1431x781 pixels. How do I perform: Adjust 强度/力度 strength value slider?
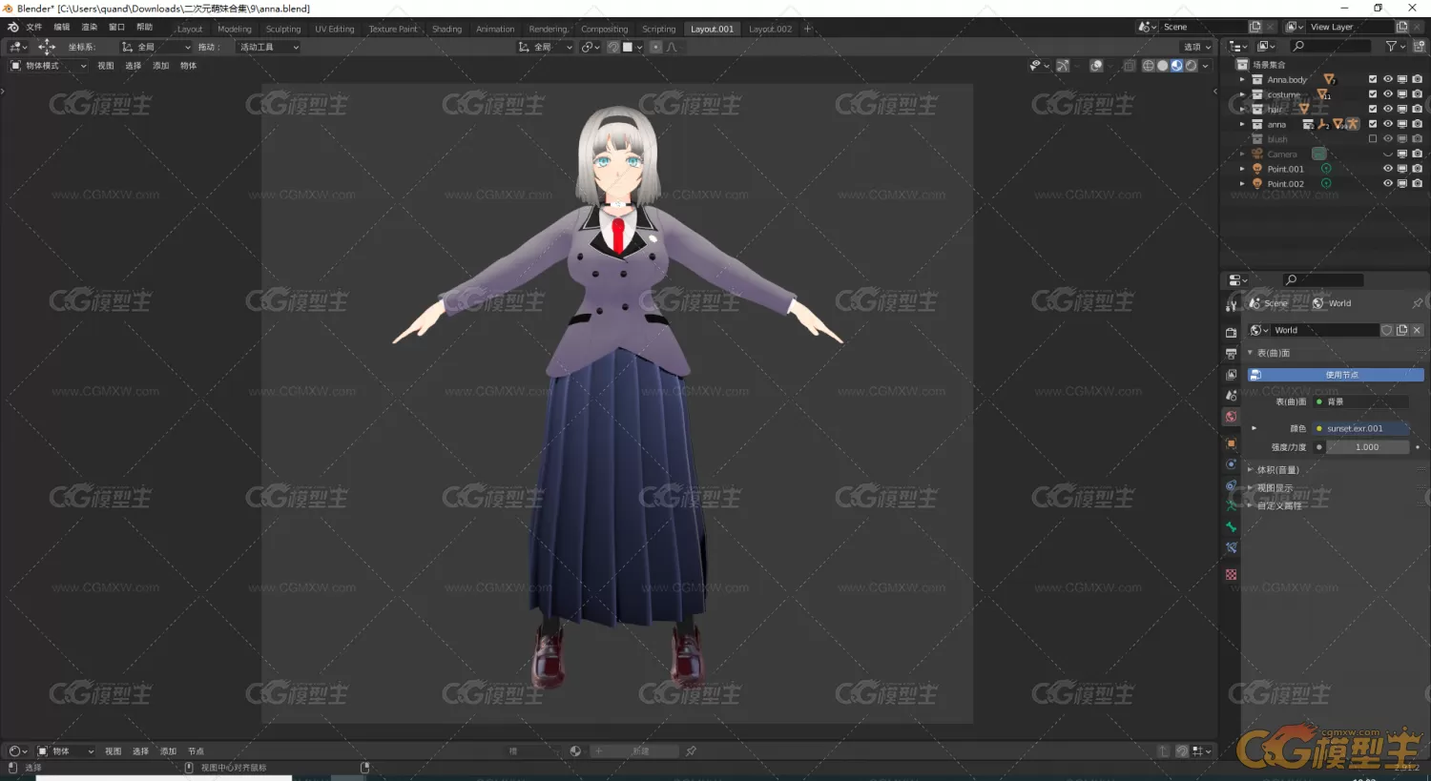tap(1367, 446)
